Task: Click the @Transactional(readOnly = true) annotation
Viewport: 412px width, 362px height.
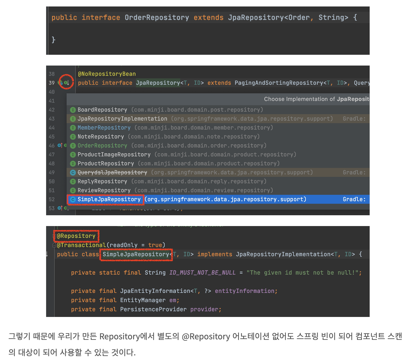Action: [111, 245]
